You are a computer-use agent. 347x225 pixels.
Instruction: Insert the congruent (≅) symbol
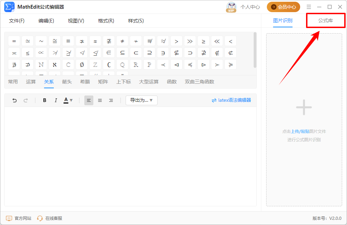pos(55,41)
